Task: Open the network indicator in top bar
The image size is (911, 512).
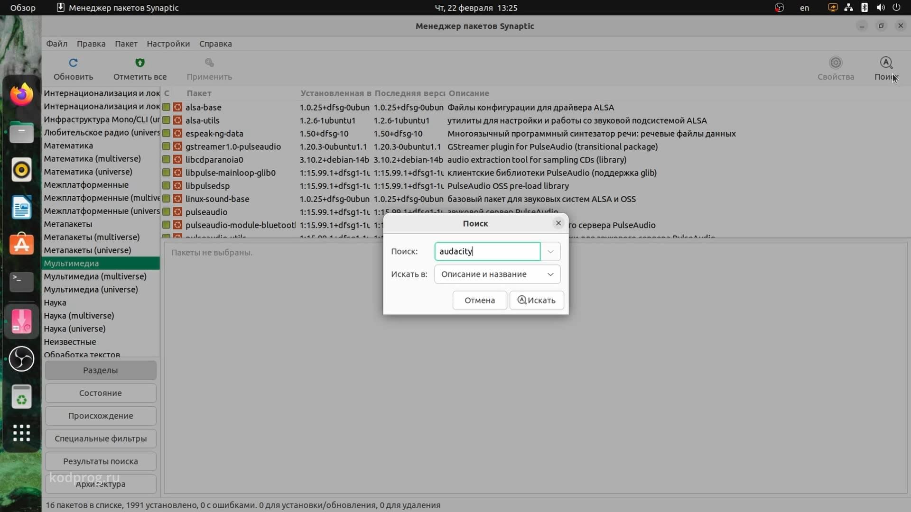Action: click(848, 8)
